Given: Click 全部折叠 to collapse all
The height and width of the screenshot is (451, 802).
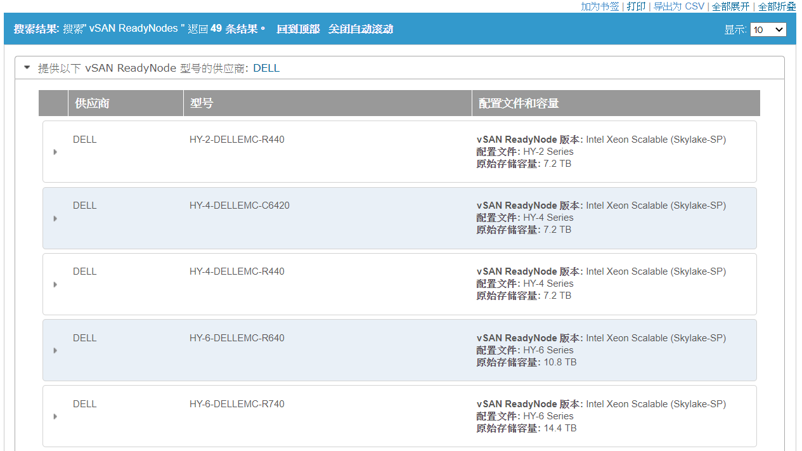Looking at the screenshot, I should point(777,6).
